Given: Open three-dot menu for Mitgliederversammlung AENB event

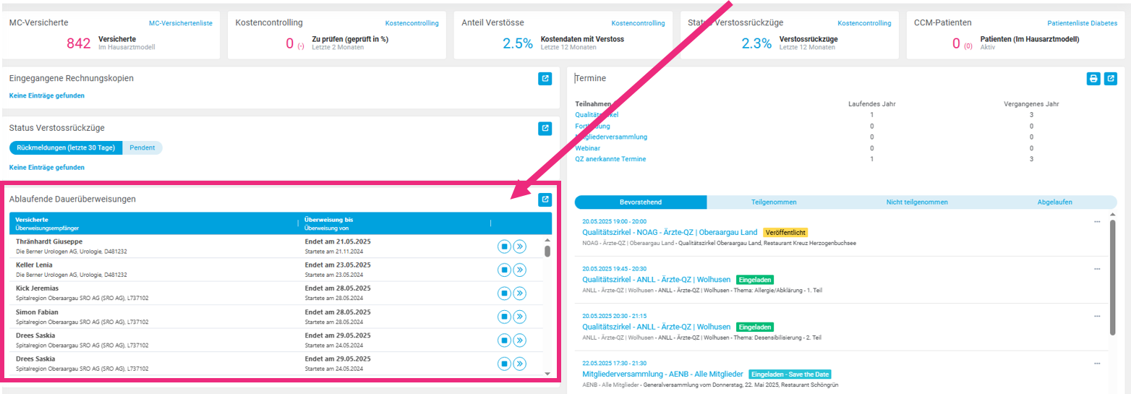Looking at the screenshot, I should [x=1096, y=363].
